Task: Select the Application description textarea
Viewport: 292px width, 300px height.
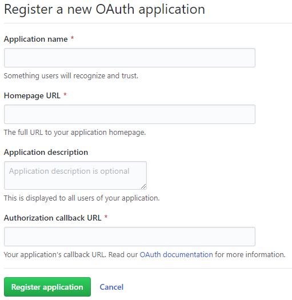Action: 75,175
